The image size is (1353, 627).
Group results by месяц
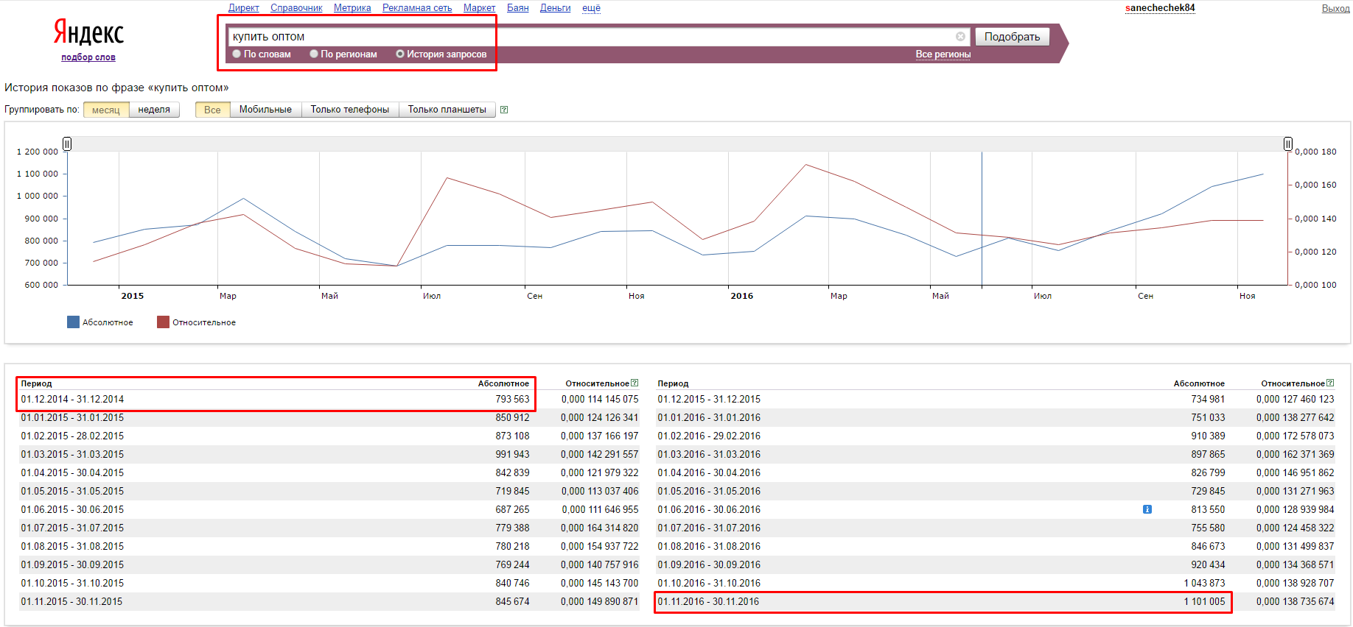(x=106, y=110)
